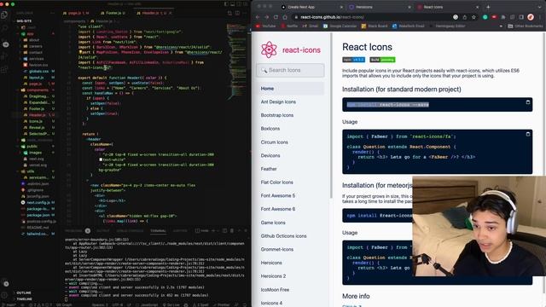
Task: Open Font Awesome 6 in sidebar
Action: pos(277,209)
